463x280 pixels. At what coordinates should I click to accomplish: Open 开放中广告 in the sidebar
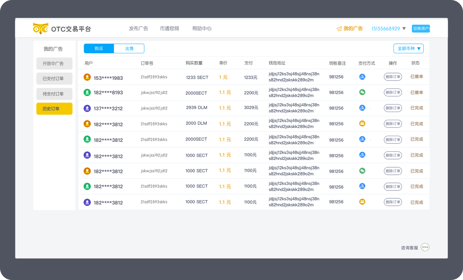(x=54, y=63)
